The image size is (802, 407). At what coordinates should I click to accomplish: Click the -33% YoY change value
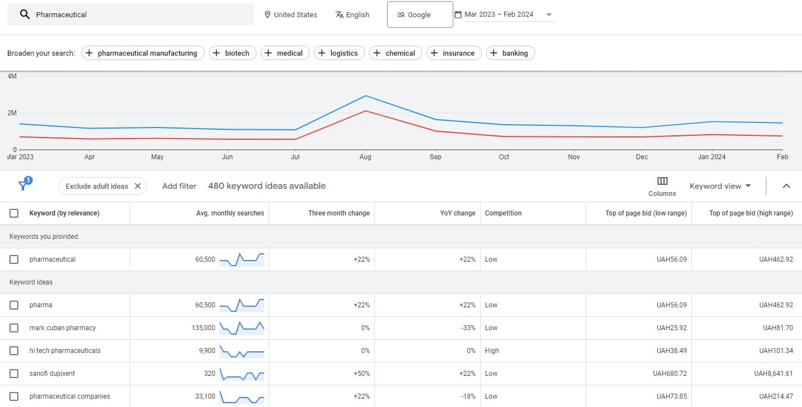click(468, 328)
